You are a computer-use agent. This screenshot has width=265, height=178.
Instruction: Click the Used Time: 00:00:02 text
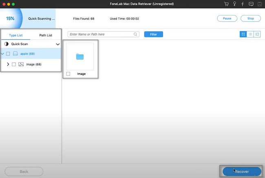[x=124, y=19]
